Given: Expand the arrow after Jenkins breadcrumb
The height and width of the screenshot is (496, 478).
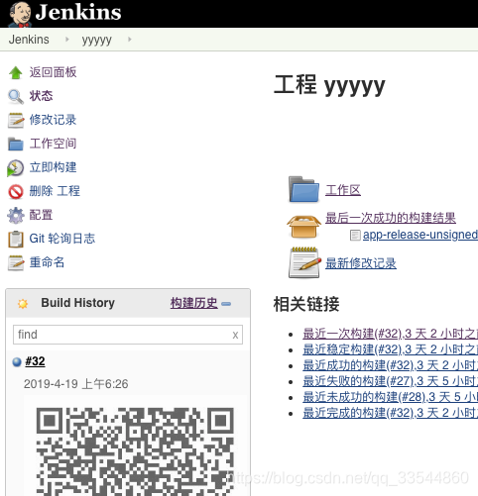Looking at the screenshot, I should pos(67,40).
